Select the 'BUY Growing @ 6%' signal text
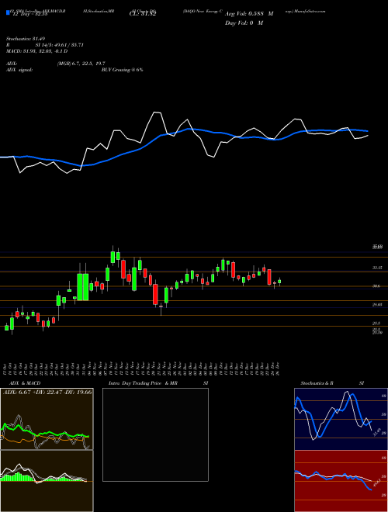 click(122, 70)
